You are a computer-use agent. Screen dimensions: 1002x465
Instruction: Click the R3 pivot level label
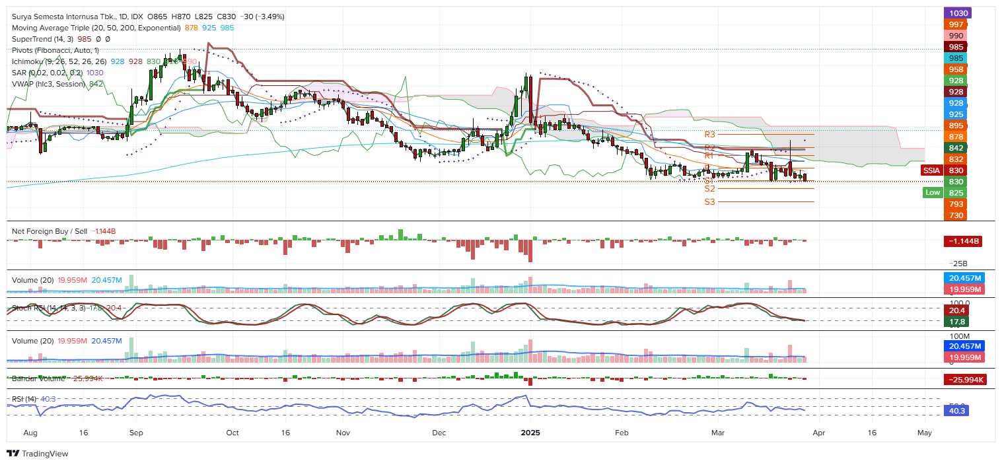(x=710, y=134)
